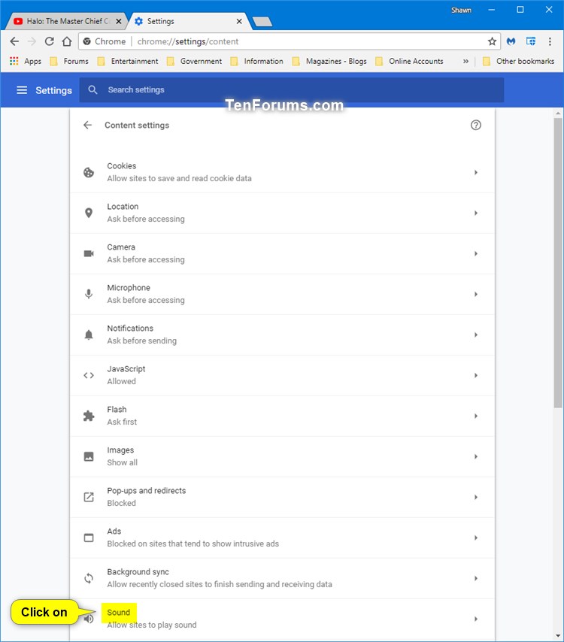
Task: Open the Government bookmark folder
Action: [x=194, y=61]
